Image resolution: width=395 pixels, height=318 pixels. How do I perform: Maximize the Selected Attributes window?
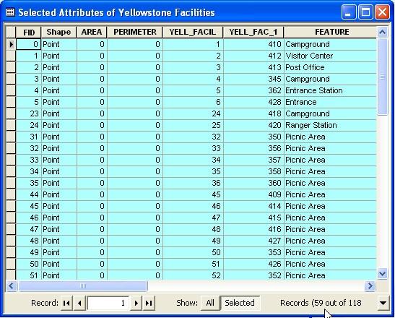[365, 12]
